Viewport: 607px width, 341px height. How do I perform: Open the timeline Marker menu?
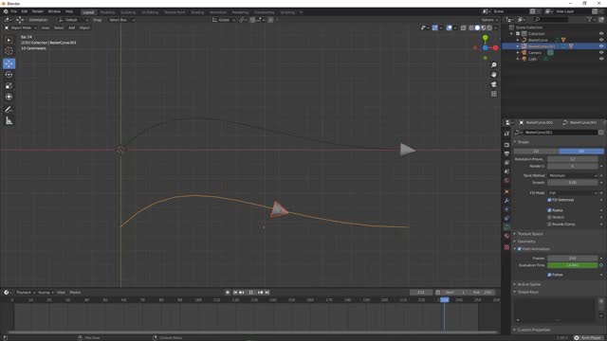pyautogui.click(x=75, y=293)
